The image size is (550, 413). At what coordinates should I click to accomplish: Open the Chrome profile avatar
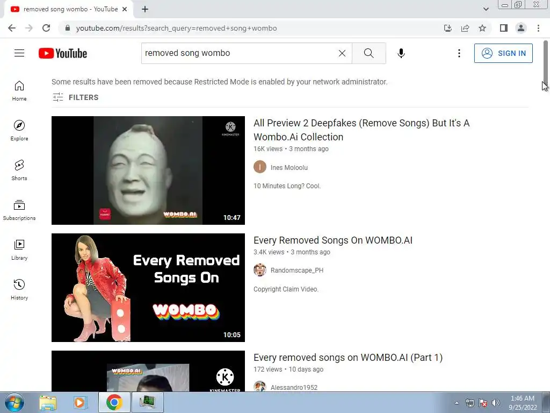(521, 28)
